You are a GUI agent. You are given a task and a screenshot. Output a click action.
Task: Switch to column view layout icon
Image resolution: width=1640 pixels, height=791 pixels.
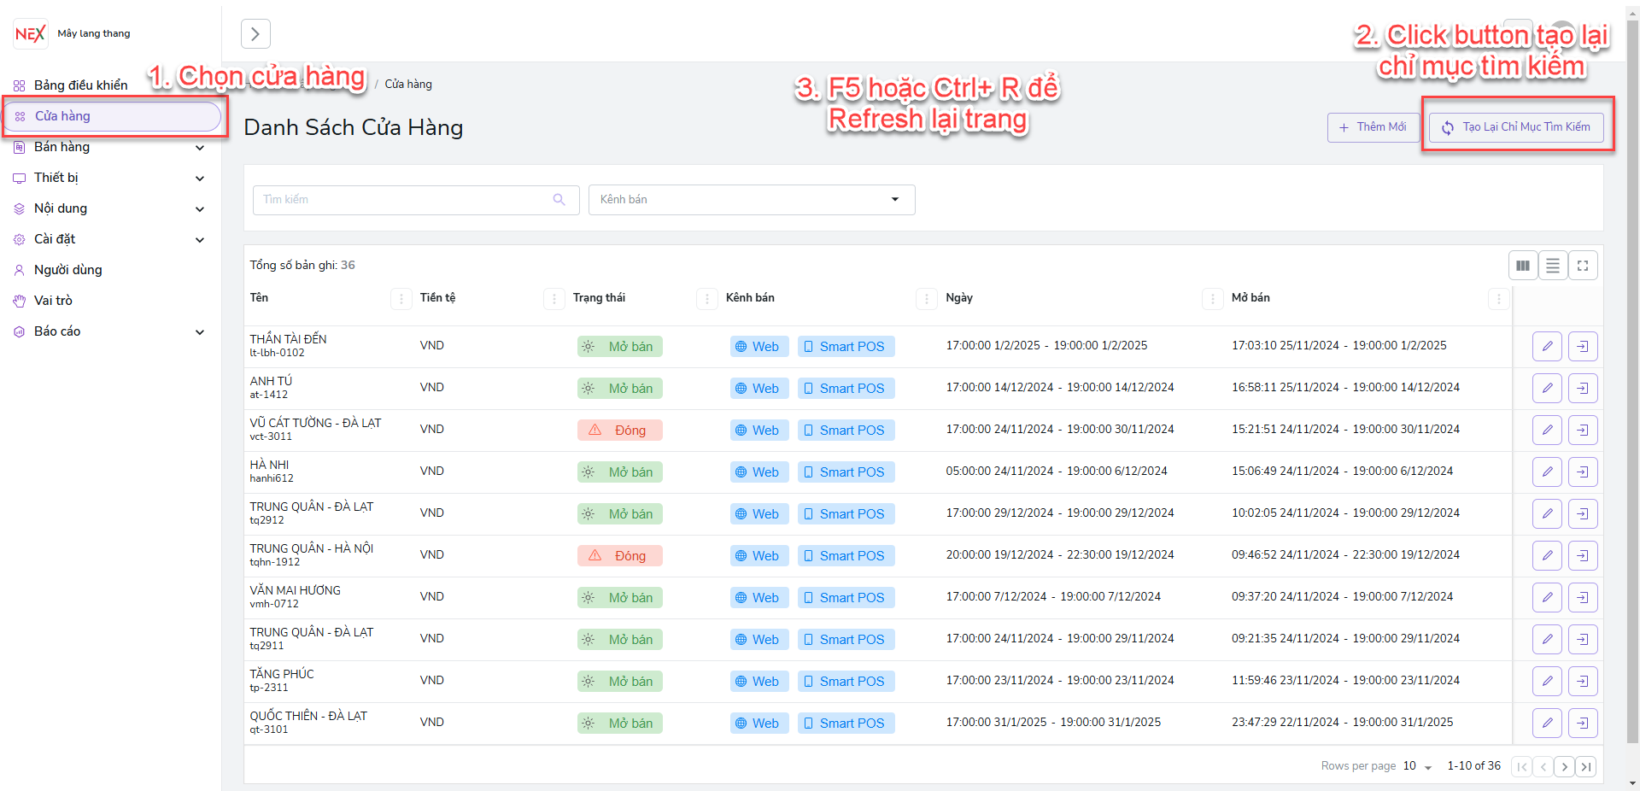point(1523,266)
